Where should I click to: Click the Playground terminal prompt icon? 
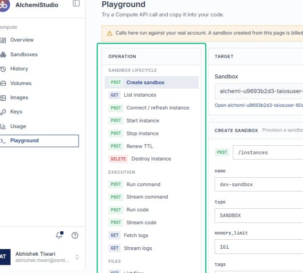click(x=3, y=141)
